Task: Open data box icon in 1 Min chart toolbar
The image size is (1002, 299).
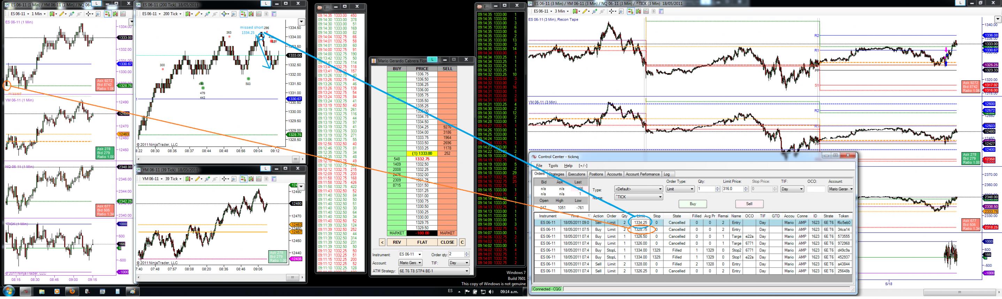Action: click(x=98, y=14)
